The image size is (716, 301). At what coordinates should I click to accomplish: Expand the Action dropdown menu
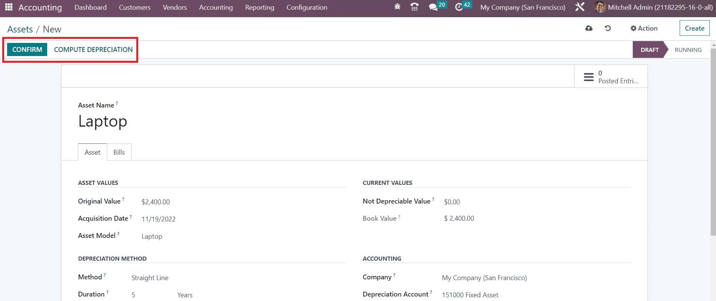pos(644,28)
